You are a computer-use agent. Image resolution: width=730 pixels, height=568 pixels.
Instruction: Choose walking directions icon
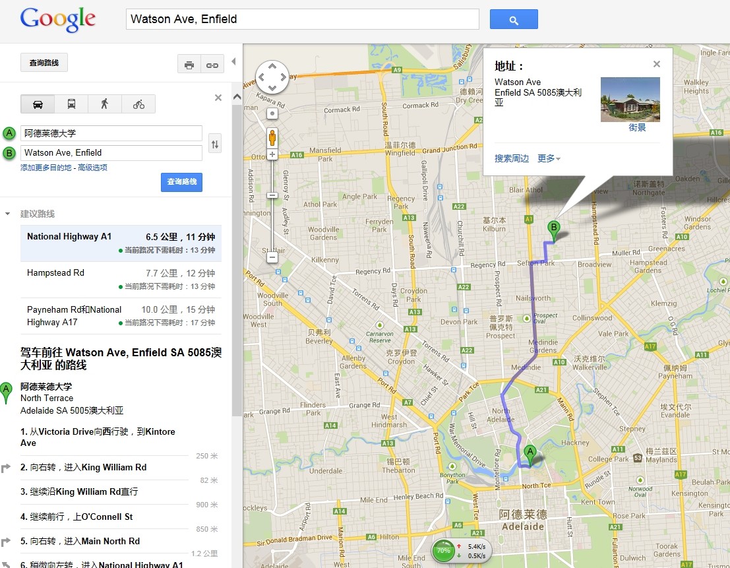[x=105, y=104]
